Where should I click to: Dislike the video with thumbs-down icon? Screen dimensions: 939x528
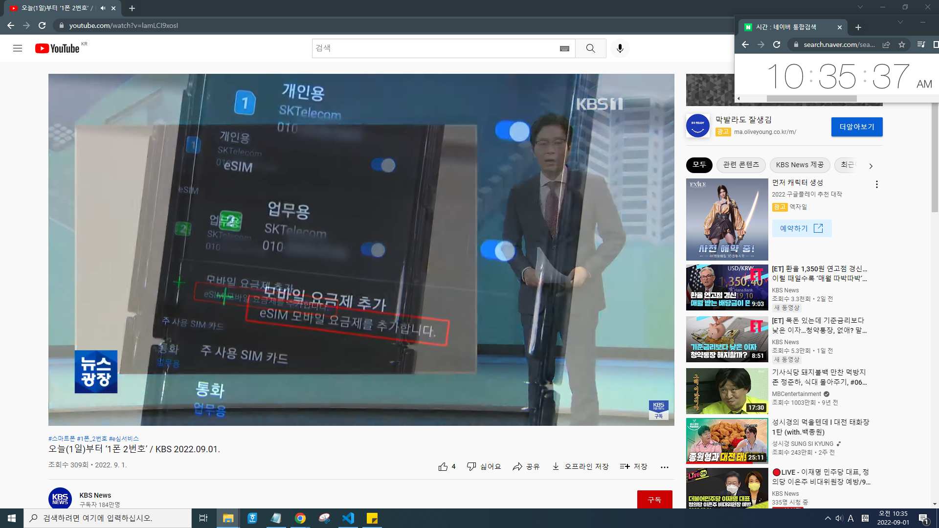471,467
